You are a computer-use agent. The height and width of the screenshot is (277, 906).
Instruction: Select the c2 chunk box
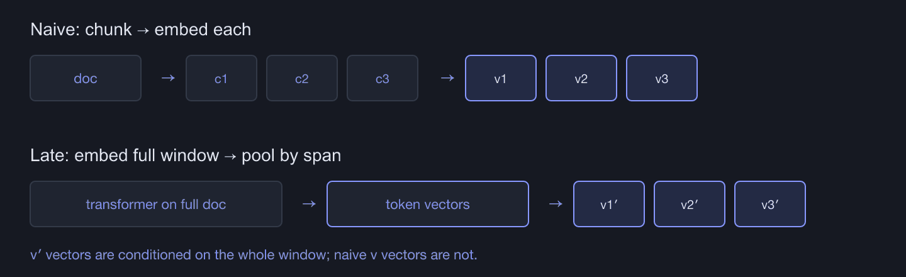click(302, 78)
